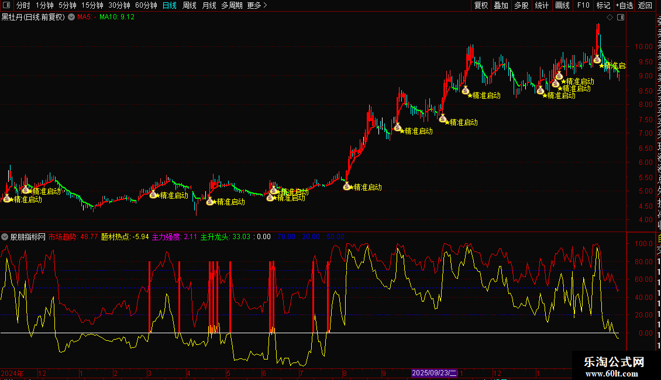
Task: Select the 15分钟 period
Action: pyautogui.click(x=92, y=5)
